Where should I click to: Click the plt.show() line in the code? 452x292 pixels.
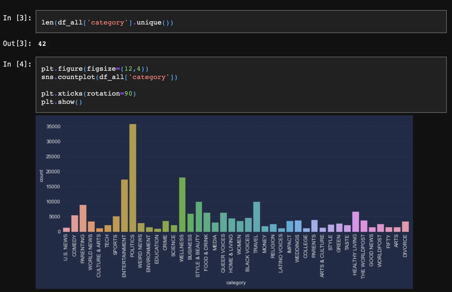[x=62, y=102]
